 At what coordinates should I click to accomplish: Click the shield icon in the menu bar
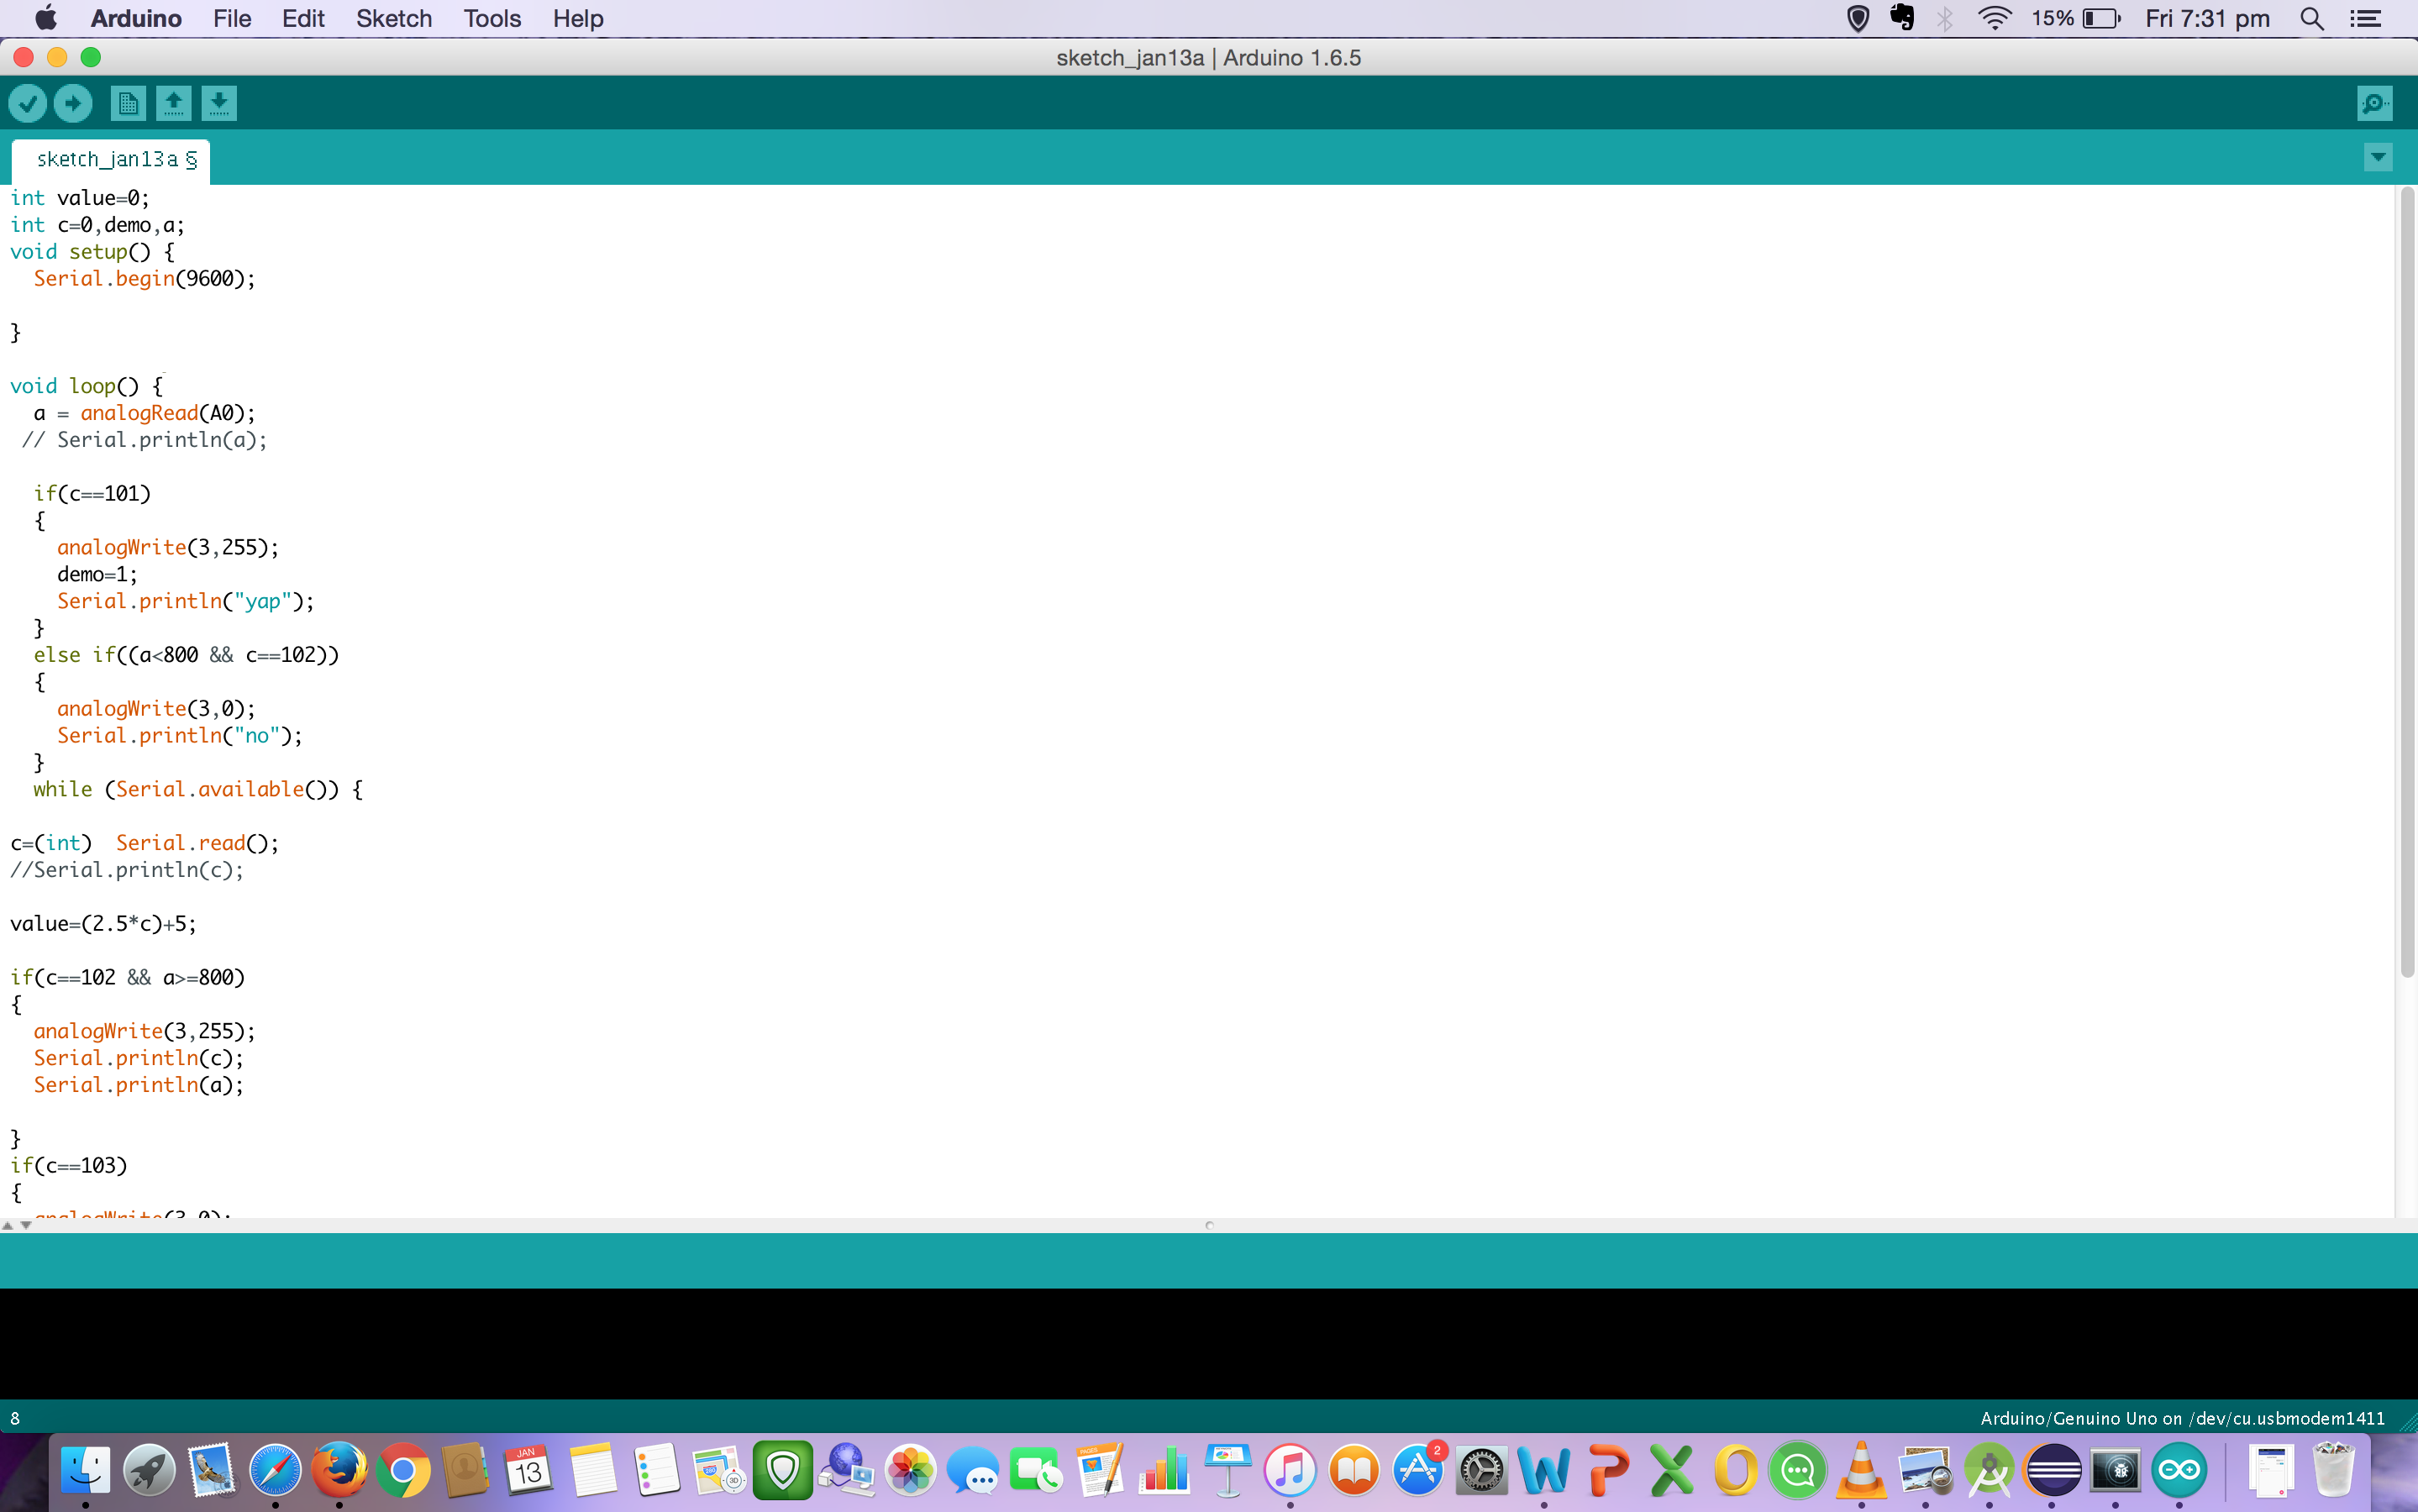tap(1857, 18)
